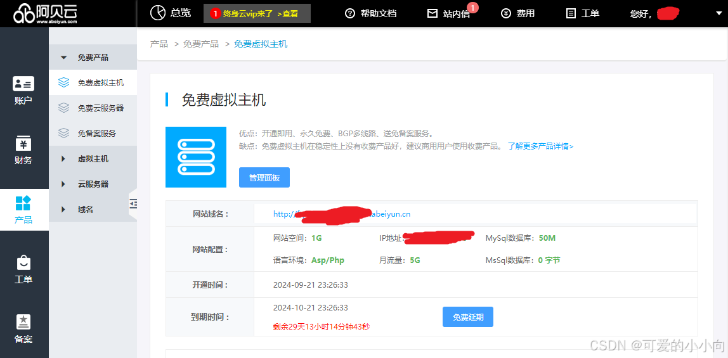Click the 语言环境 Asp/Php value

[328, 260]
